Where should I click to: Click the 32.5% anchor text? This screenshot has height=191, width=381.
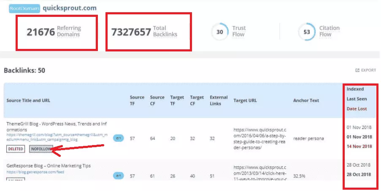[x=299, y=176]
